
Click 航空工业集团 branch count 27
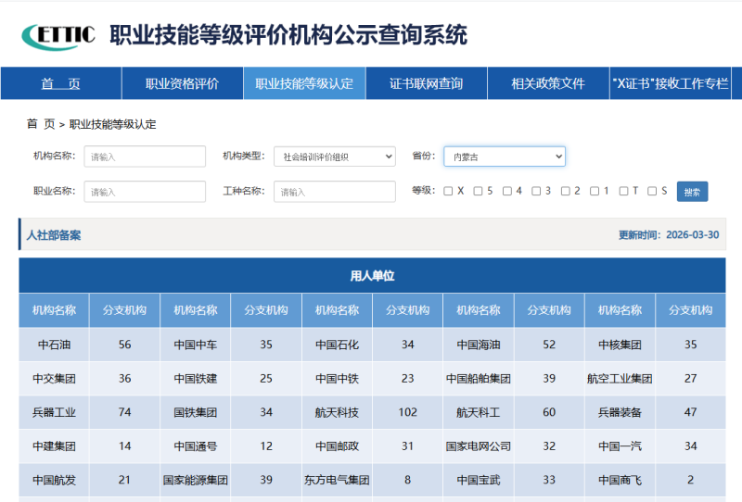click(690, 379)
